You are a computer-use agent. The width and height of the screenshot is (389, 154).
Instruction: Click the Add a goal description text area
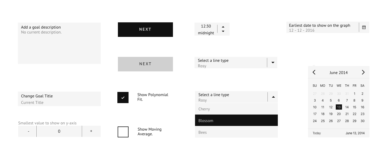pyautogui.click(x=59, y=43)
